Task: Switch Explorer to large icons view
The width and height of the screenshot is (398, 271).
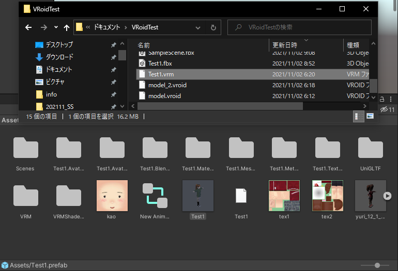Action: pos(370,117)
